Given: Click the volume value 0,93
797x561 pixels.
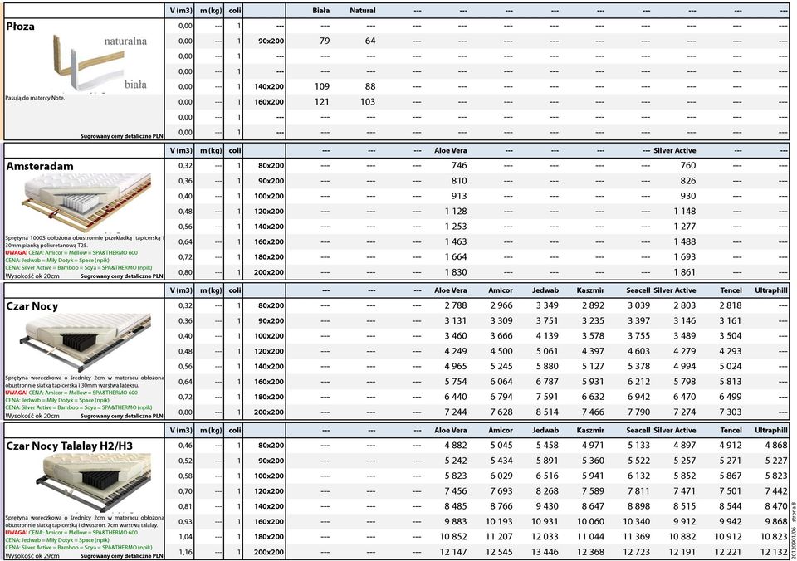Looking at the screenshot, I should (185, 521).
